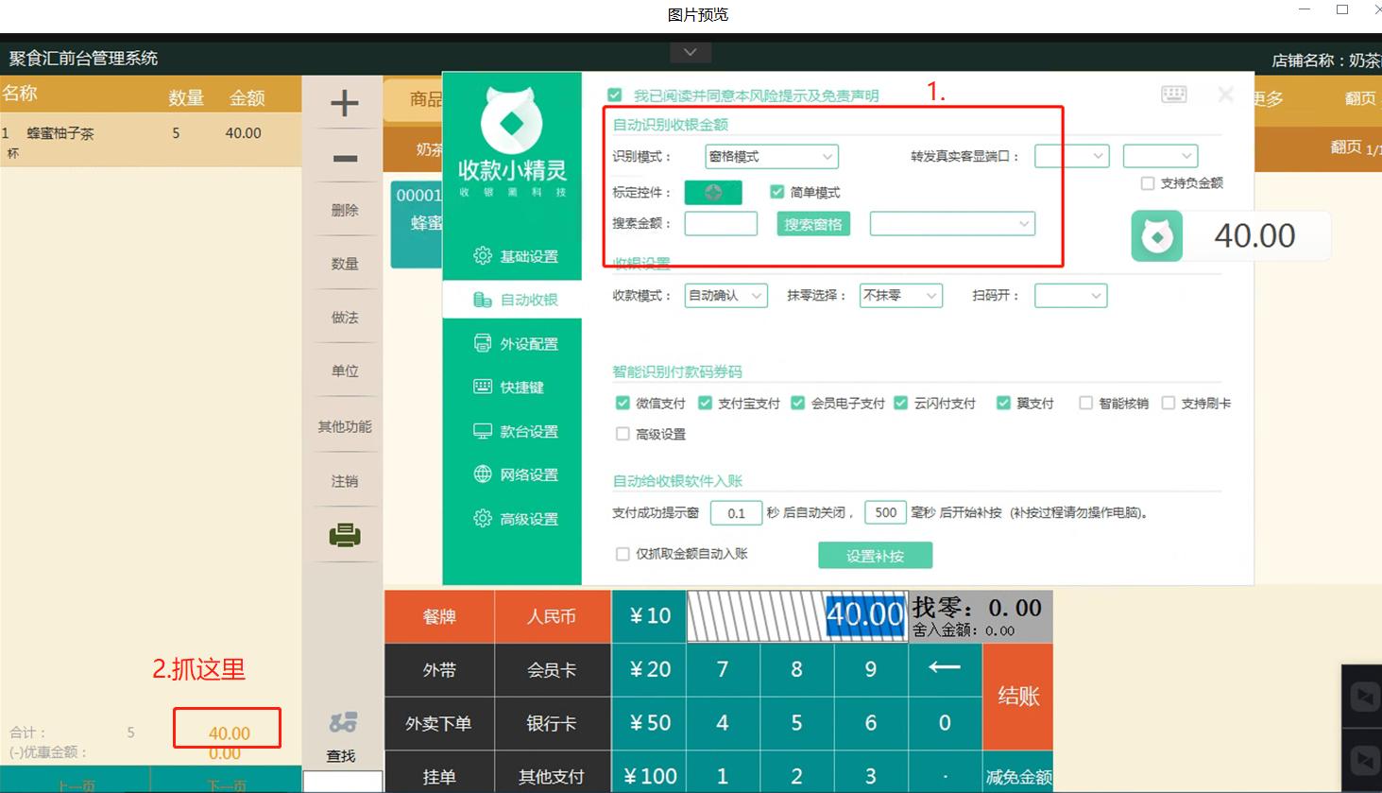Click the 收款小精灵 logo
Screen dimensions: 1382x793
click(512, 142)
